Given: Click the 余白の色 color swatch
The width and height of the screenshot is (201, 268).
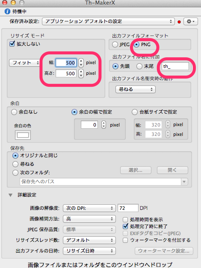Looking at the screenshot, I should (x=23, y=135).
